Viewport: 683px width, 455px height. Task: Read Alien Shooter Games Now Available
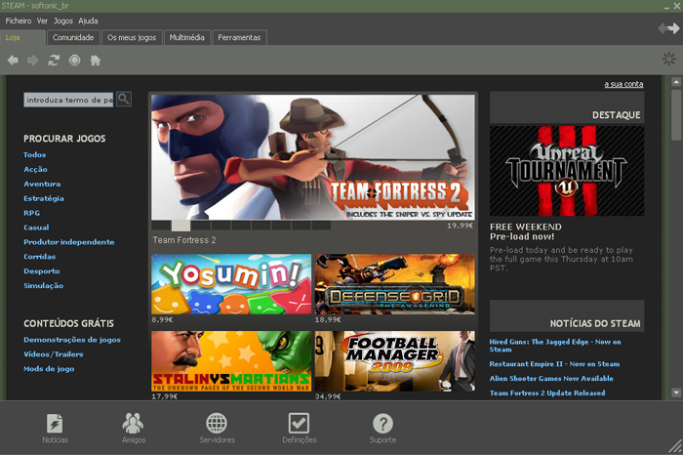[551, 378]
